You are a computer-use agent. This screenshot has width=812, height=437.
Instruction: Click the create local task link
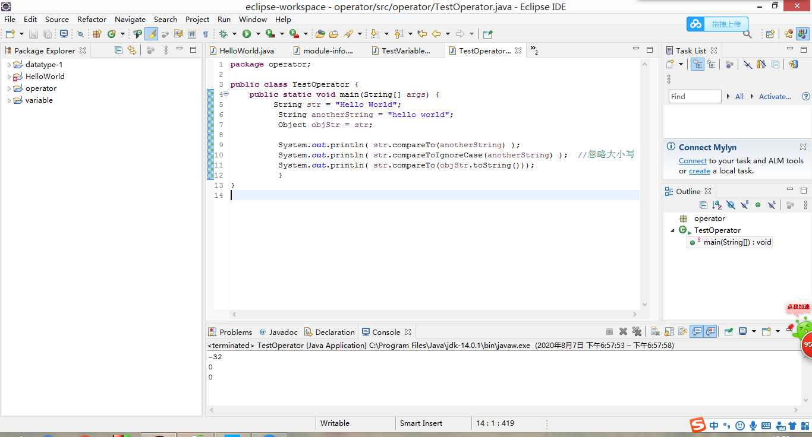pos(700,171)
